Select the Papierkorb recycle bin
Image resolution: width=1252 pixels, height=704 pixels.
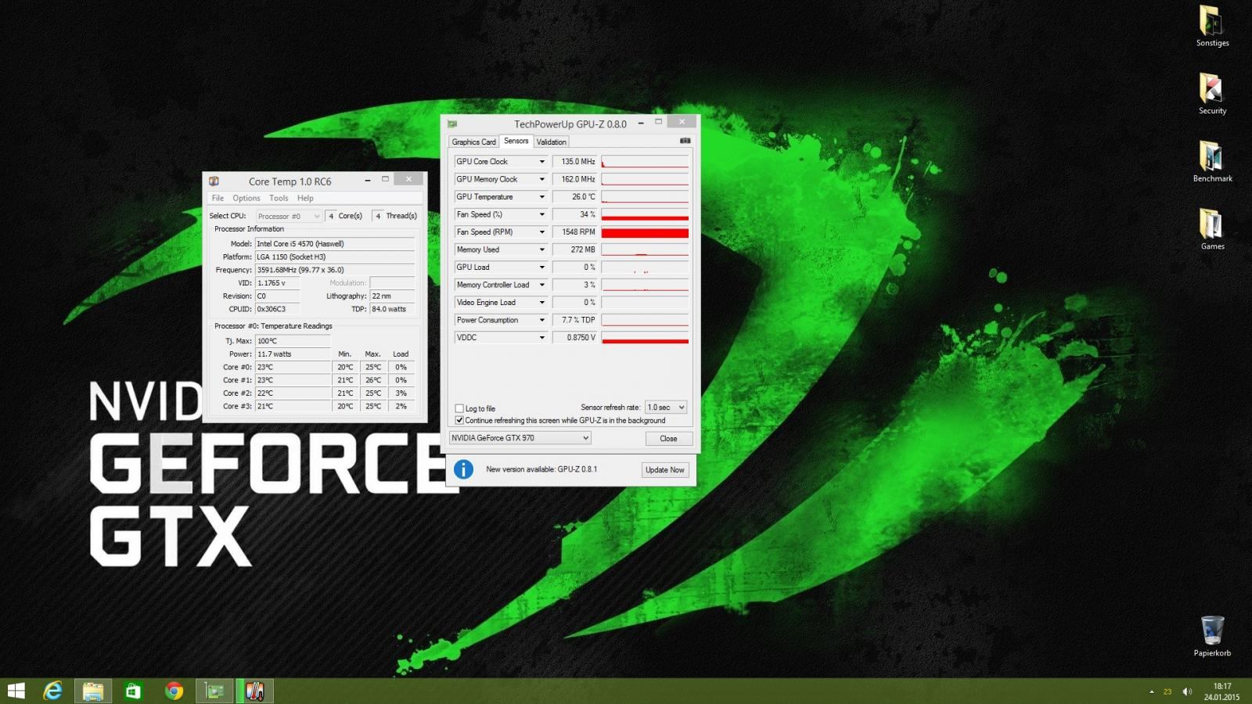point(1212,636)
